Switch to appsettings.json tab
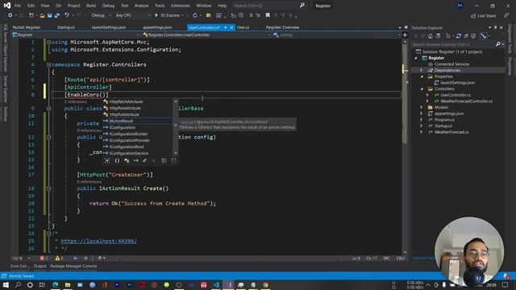516x290 pixels. (157, 27)
